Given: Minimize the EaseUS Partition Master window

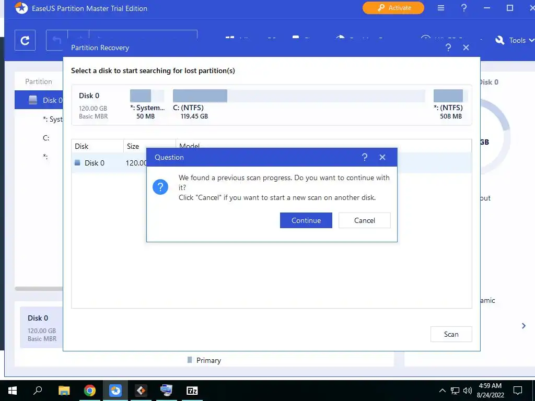Looking at the screenshot, I should [487, 8].
